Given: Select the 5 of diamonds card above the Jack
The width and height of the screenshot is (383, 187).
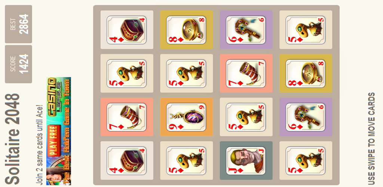Looking at the screenshot, I should [246, 117].
